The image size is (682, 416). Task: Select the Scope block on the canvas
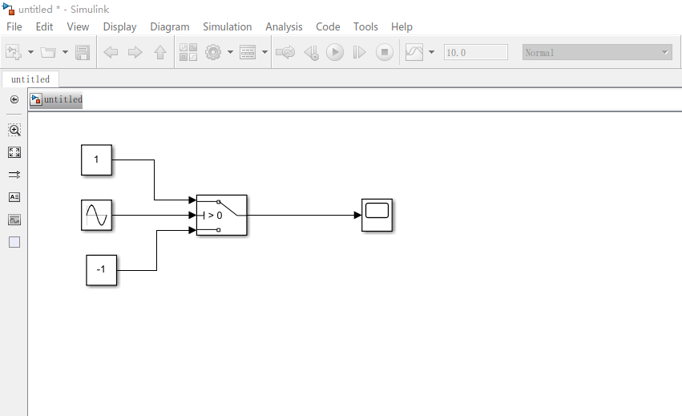(x=377, y=215)
